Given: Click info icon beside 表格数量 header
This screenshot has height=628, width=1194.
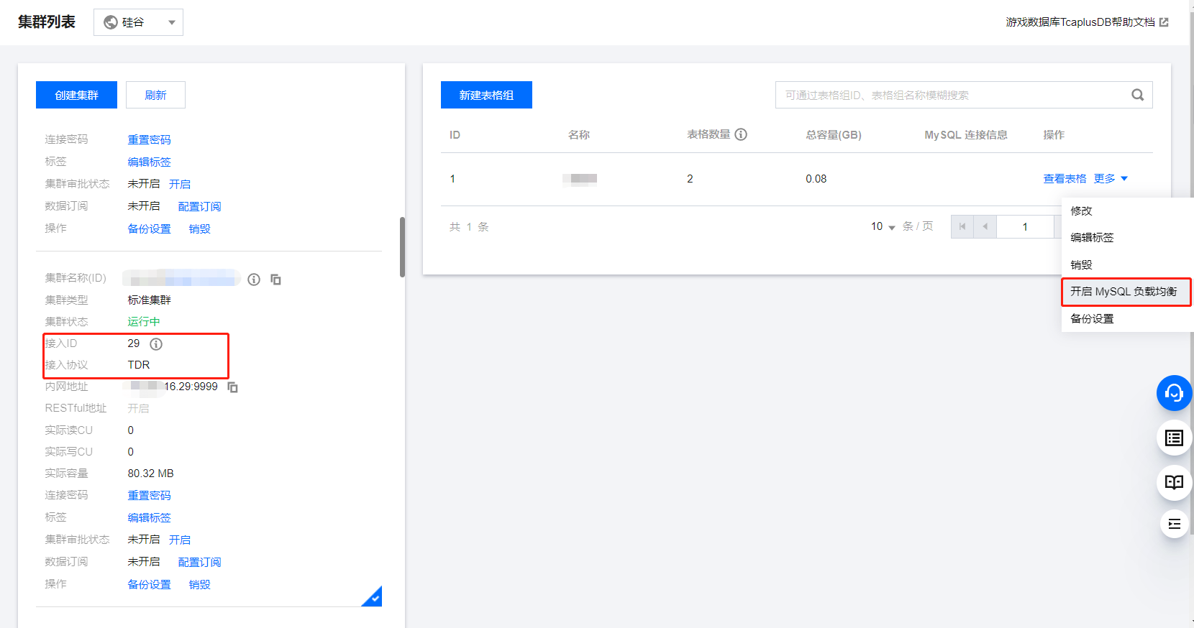Looking at the screenshot, I should pyautogui.click(x=741, y=134).
